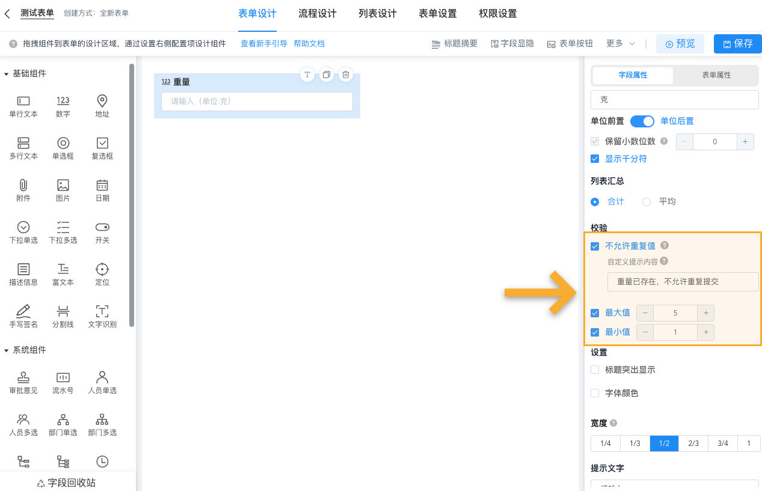Add the 部门多选 multi-department component
Viewport: 762px width, 491px height.
pos(102,424)
